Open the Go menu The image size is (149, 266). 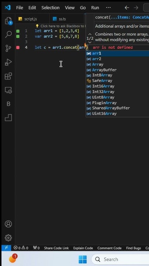tap(83, 8)
